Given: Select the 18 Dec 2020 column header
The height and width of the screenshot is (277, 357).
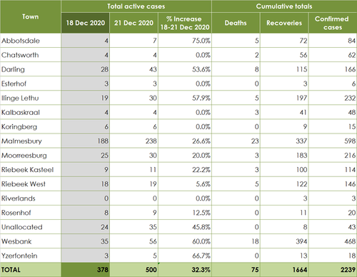Looking at the screenshot, I should (x=85, y=23).
